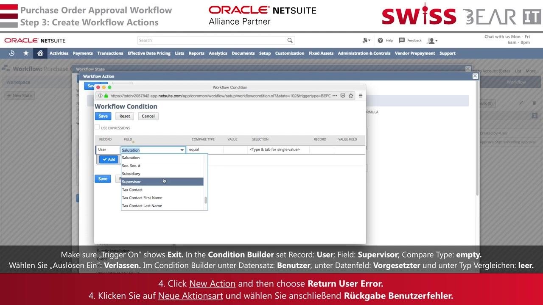Close the Workflow Action dialog
The height and width of the screenshot is (305, 543).
(x=475, y=76)
